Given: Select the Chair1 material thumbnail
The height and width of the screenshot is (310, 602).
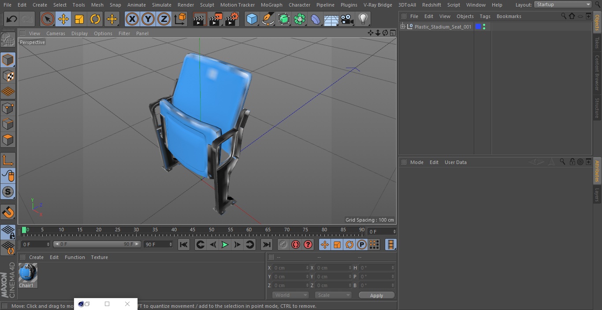Looking at the screenshot, I should tap(27, 274).
